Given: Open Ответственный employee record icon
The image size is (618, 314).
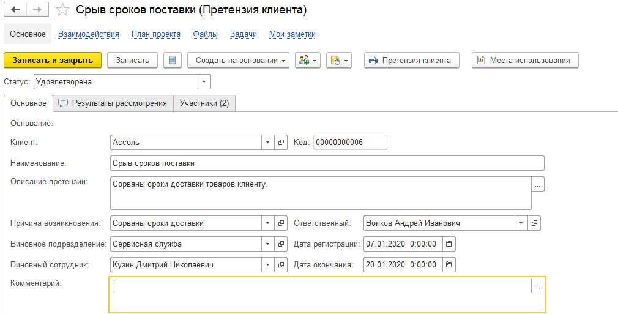Looking at the screenshot, I should coord(535,223).
